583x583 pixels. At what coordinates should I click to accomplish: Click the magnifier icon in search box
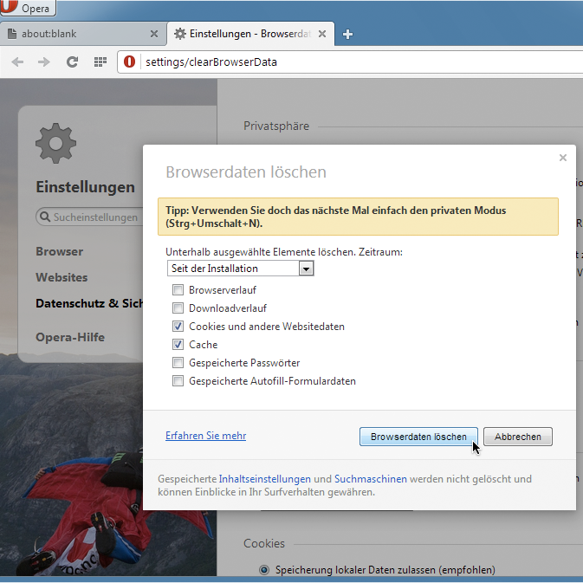tap(45, 217)
